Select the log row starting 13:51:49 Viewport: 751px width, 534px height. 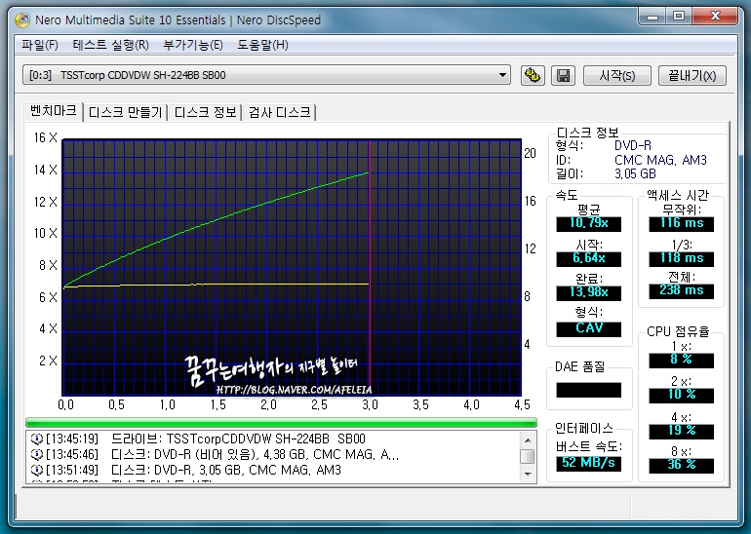[273, 470]
